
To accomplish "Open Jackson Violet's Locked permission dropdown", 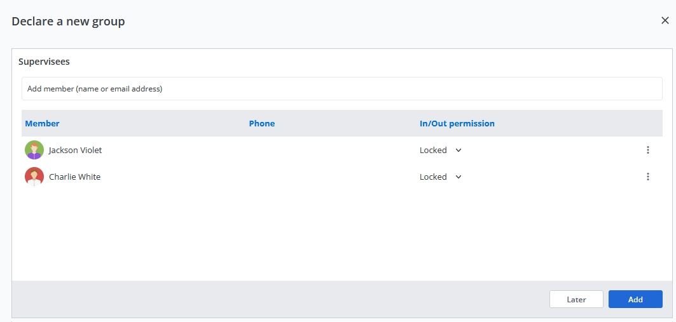I will point(434,151).
